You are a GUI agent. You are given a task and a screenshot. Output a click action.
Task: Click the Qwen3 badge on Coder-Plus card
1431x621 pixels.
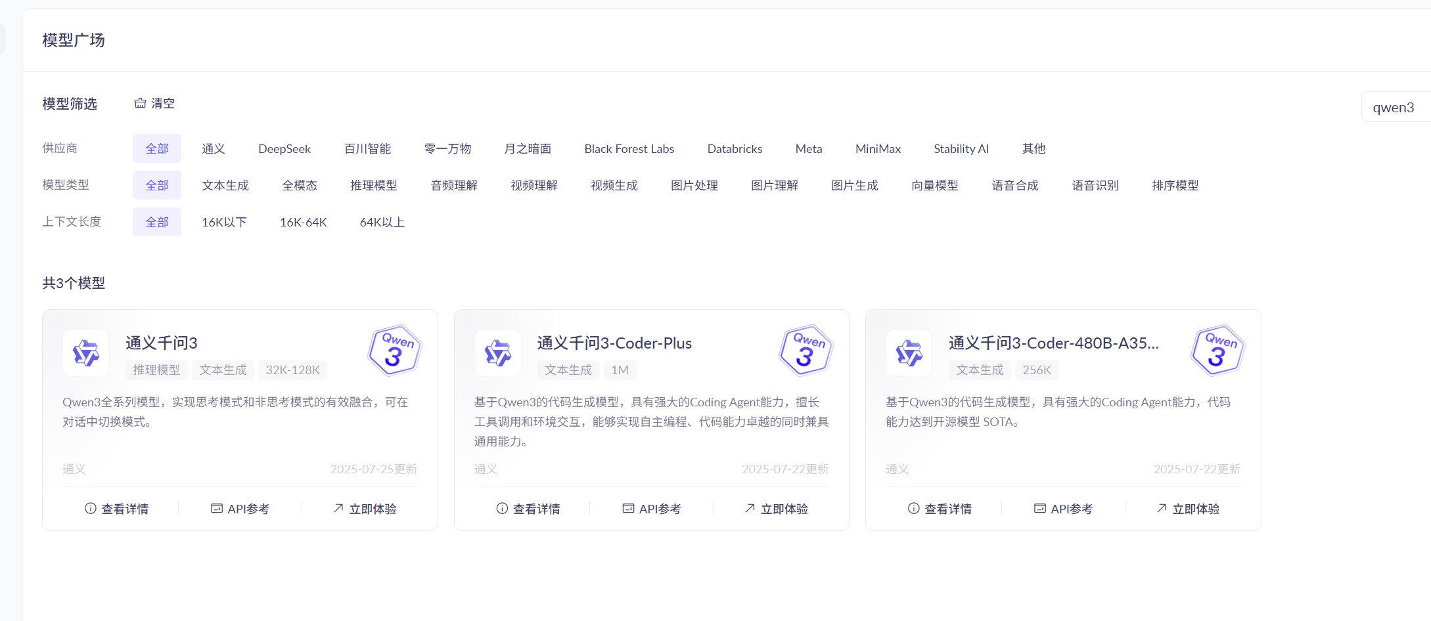click(x=806, y=350)
